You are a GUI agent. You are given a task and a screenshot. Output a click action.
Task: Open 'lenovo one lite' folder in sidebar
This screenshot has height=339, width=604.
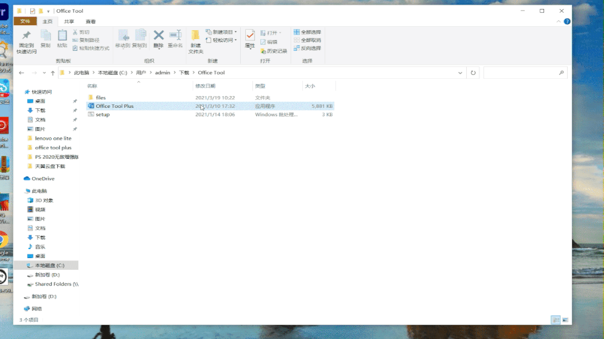tap(53, 139)
